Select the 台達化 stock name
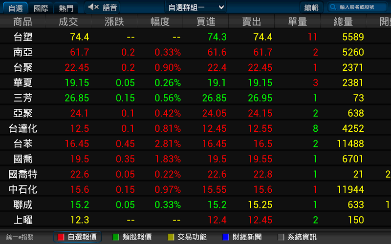The height and width of the screenshot is (244, 391). [x=22, y=128]
